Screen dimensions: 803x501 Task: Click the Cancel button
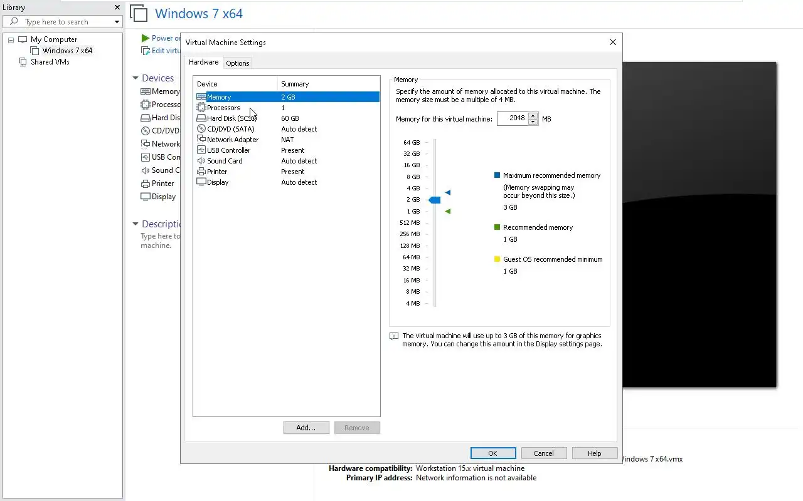click(x=544, y=453)
